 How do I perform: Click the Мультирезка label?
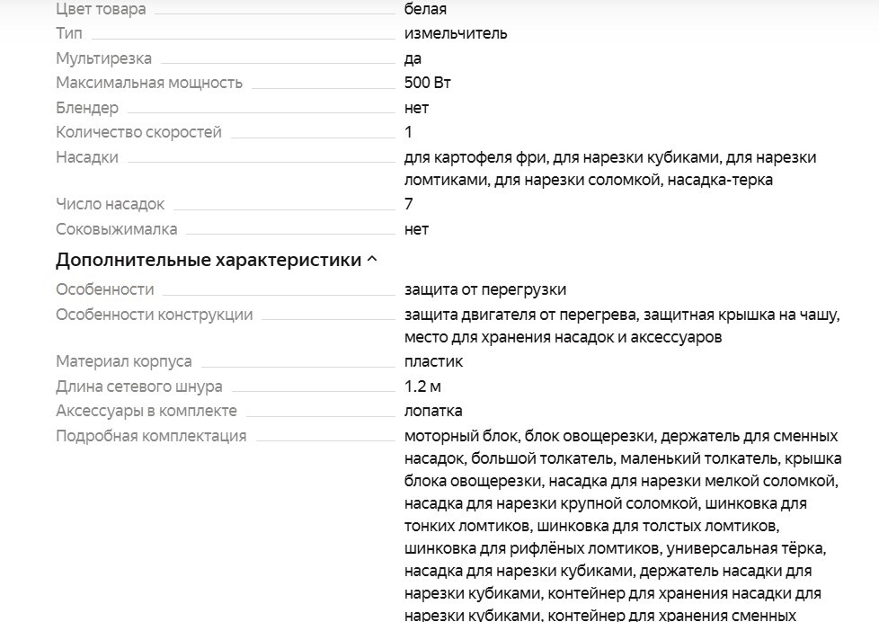(103, 58)
